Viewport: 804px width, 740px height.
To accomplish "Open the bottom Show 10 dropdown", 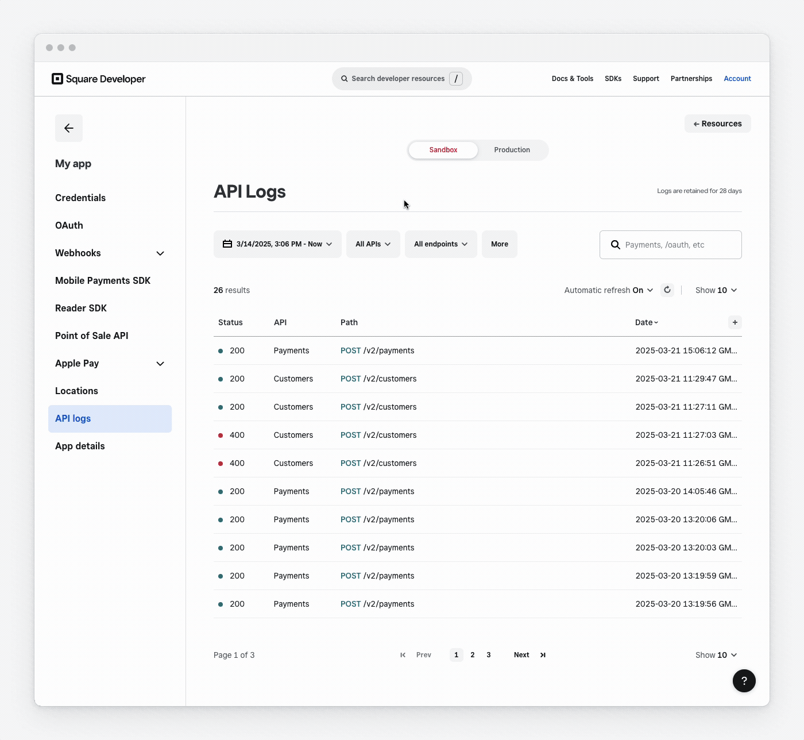I will [x=716, y=655].
